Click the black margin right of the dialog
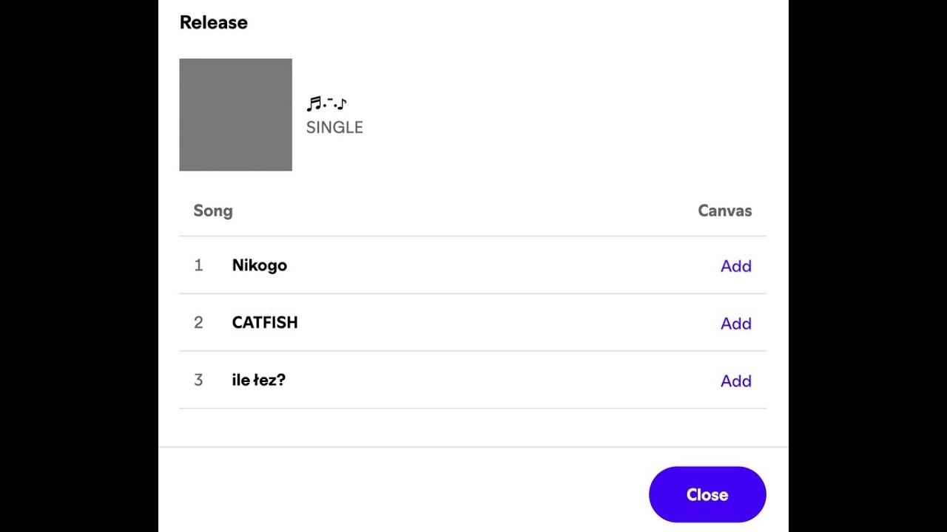Viewport: 947px width, 532px height. tap(867, 266)
